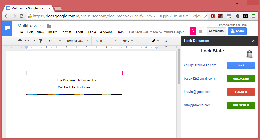Click the kruvin@gmail.com link

pos(198,92)
